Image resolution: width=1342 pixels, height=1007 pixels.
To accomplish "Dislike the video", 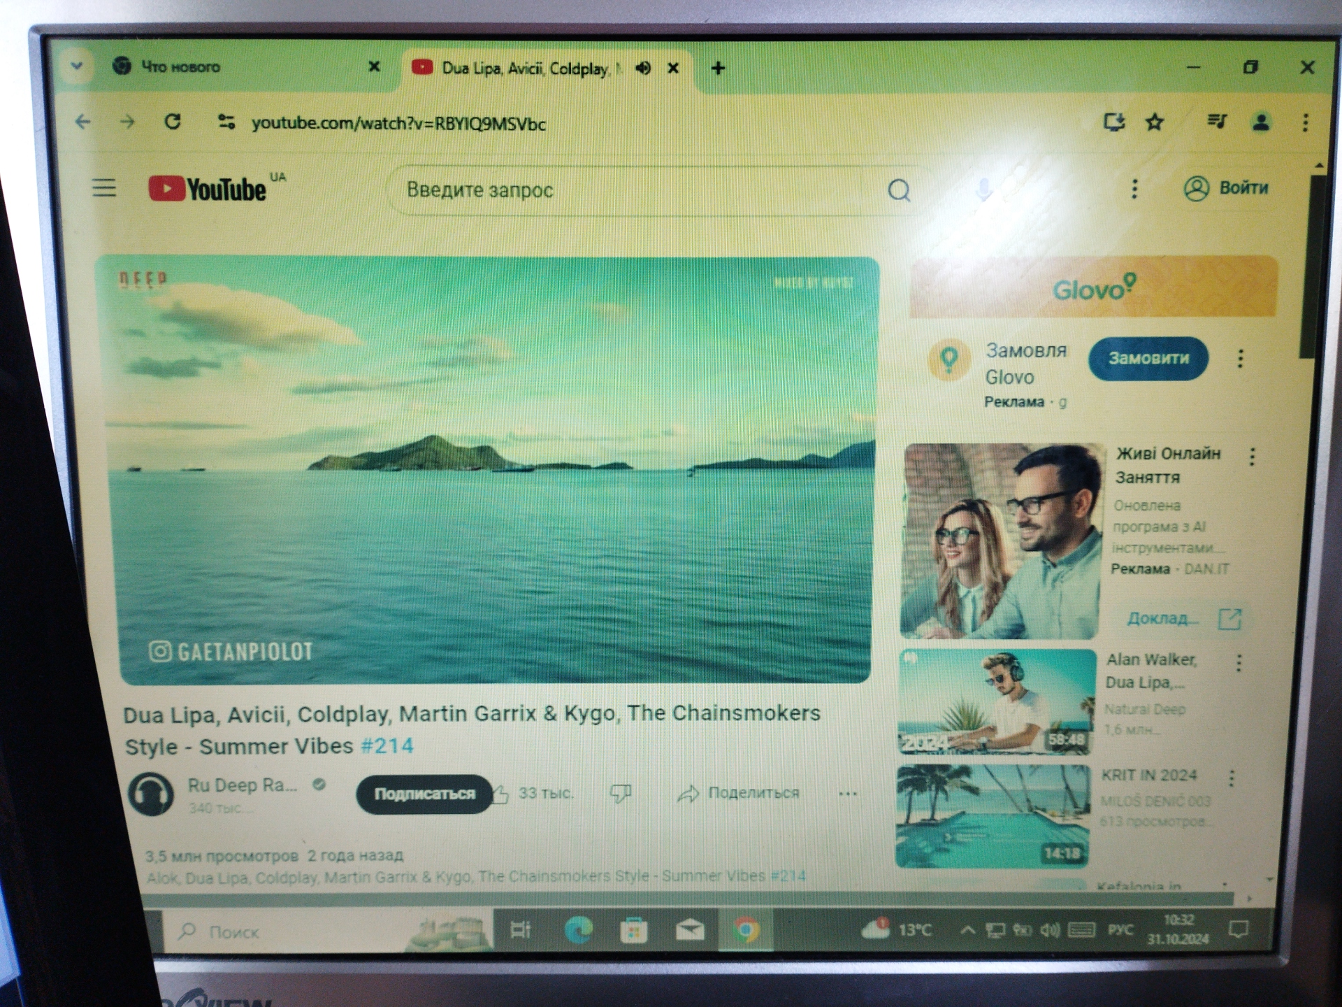I will [621, 793].
